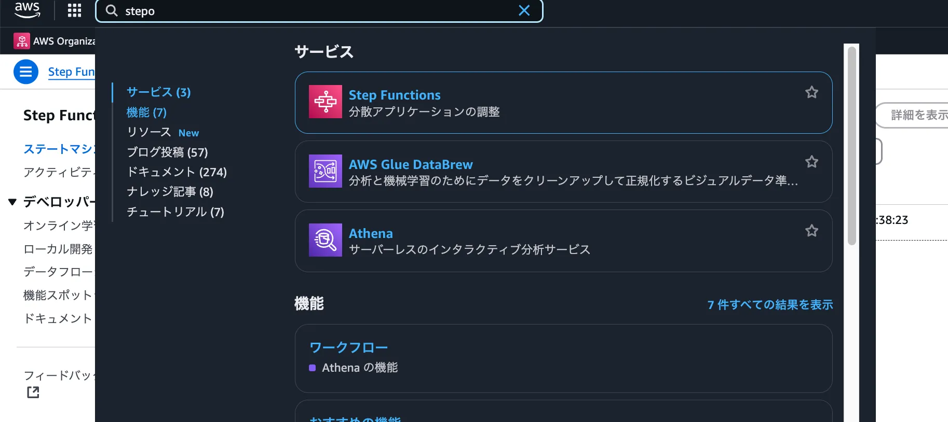Click the AWS Organizations shortcut icon
This screenshot has height=422, width=948.
click(x=22, y=41)
